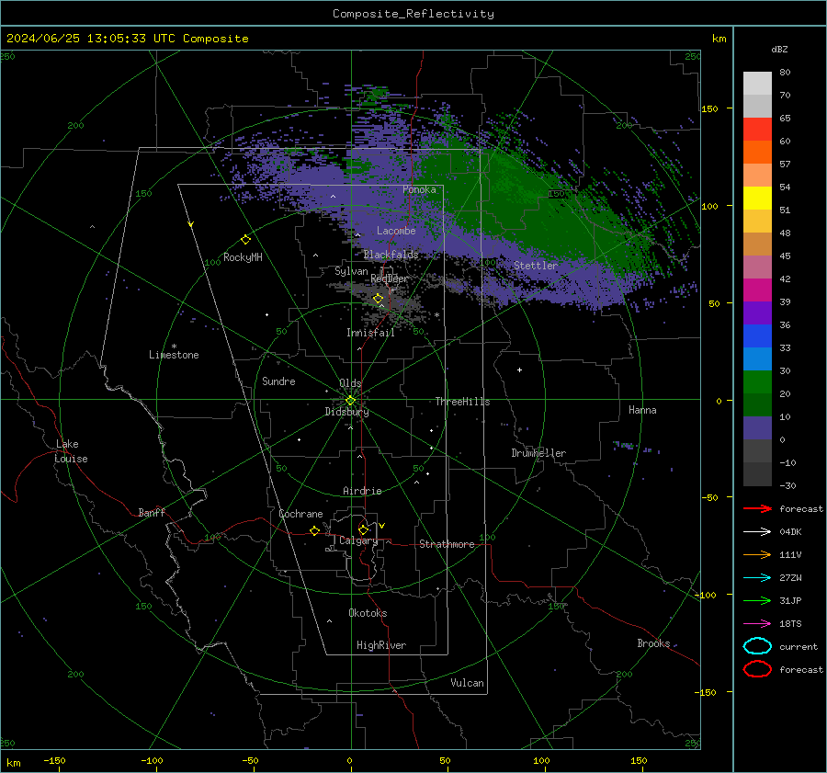Click the asterisk marker above Limestone
This screenshot has height=773, width=827.
174,347
